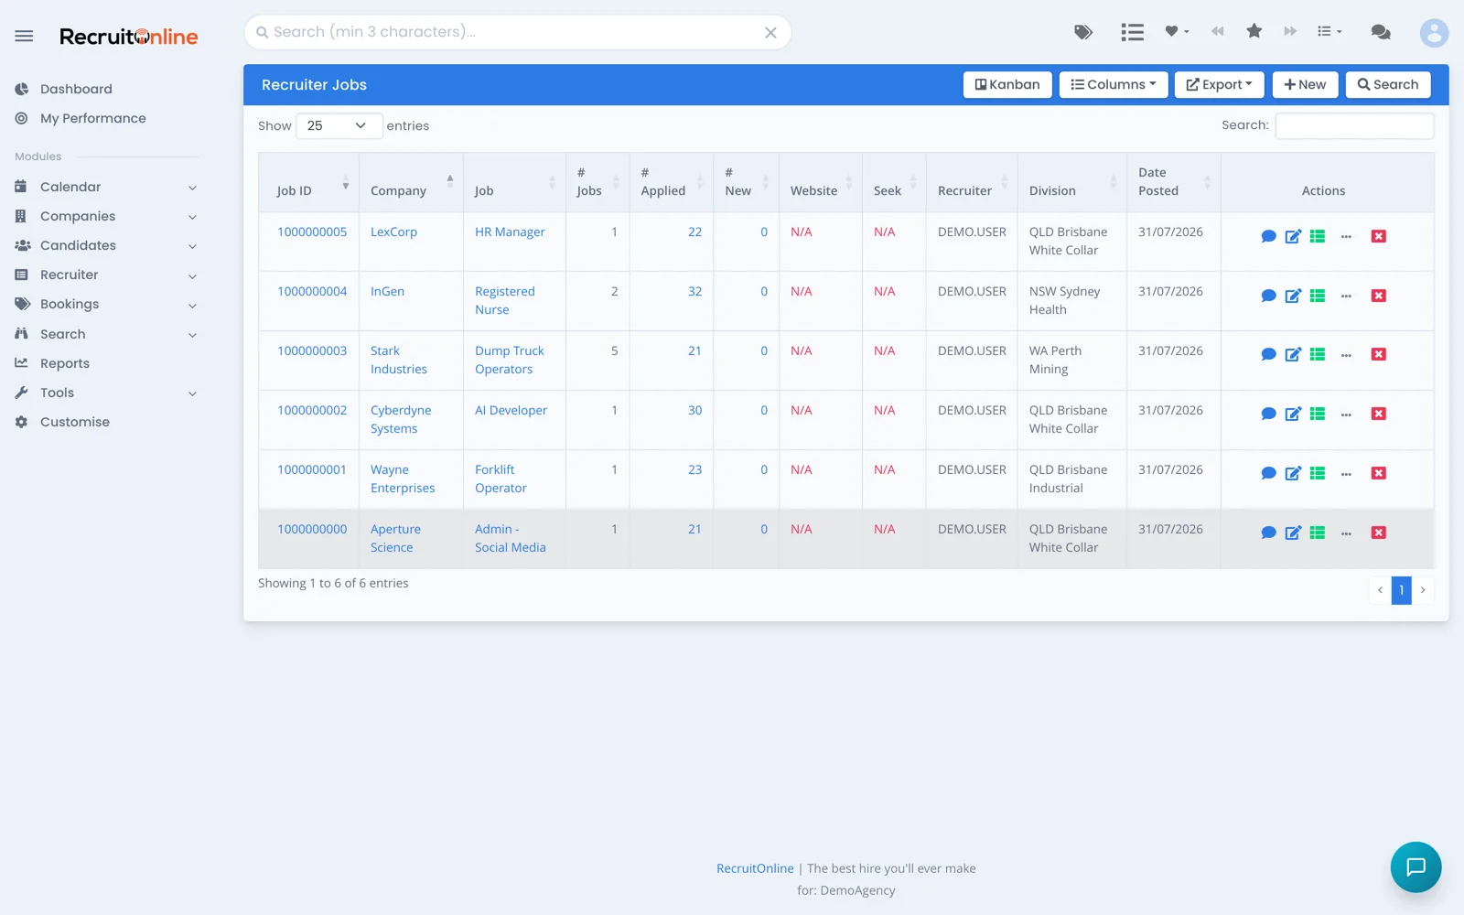Open more actions for Wayne Enterprises row
This screenshot has height=915, width=1464.
coord(1346,474)
